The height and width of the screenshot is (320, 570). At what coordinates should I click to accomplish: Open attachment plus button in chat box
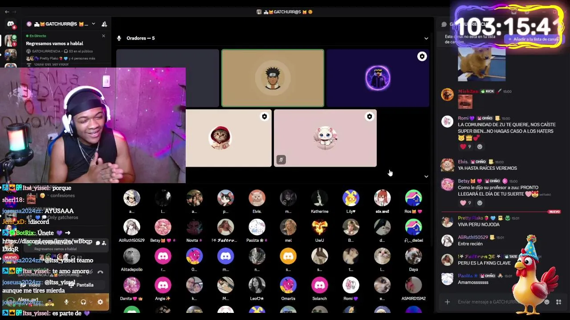[447, 302]
